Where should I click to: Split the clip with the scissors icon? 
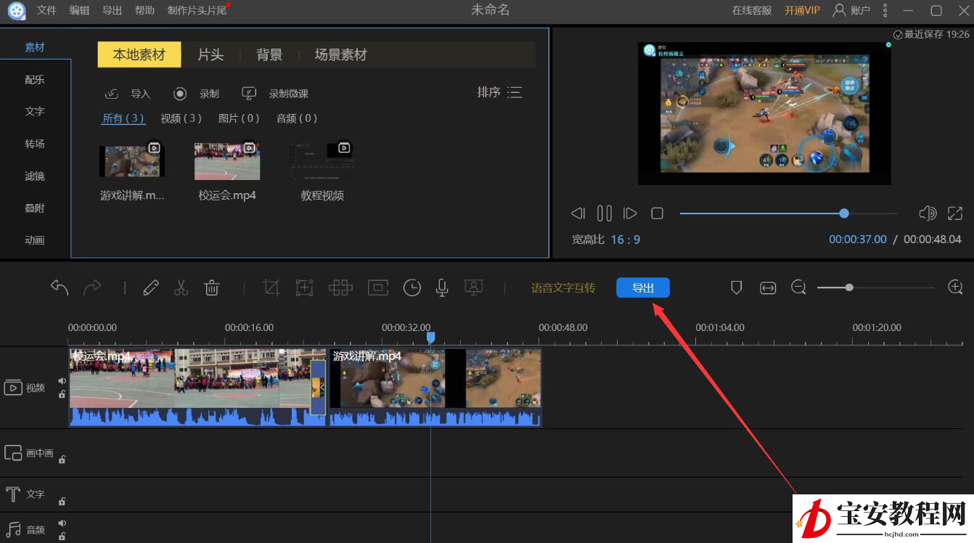point(181,287)
